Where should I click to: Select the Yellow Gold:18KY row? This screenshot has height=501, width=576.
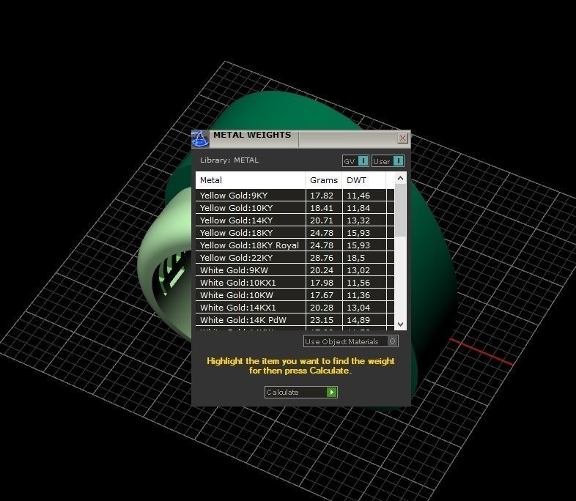(x=295, y=233)
